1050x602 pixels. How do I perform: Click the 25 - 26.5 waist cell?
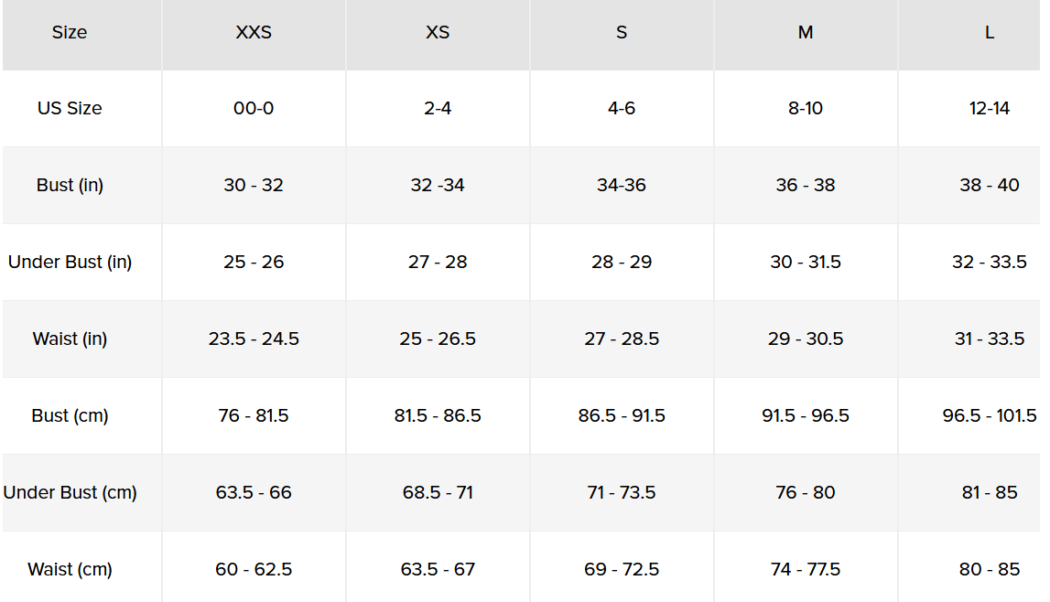point(438,339)
